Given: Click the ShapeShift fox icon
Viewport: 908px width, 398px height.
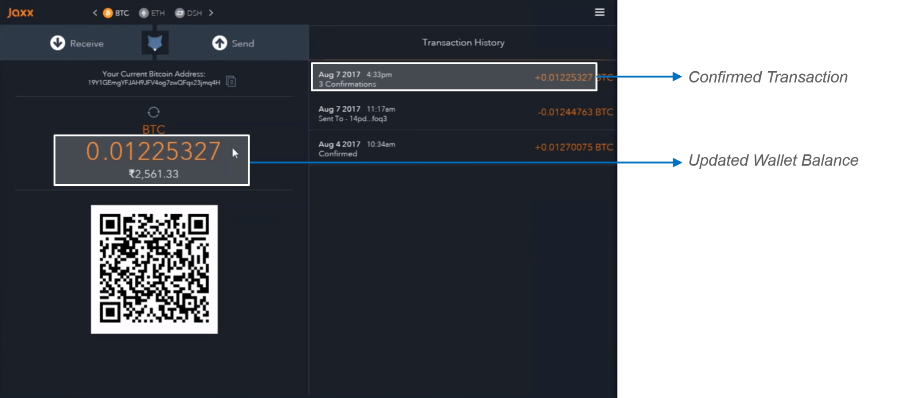Looking at the screenshot, I should [155, 43].
